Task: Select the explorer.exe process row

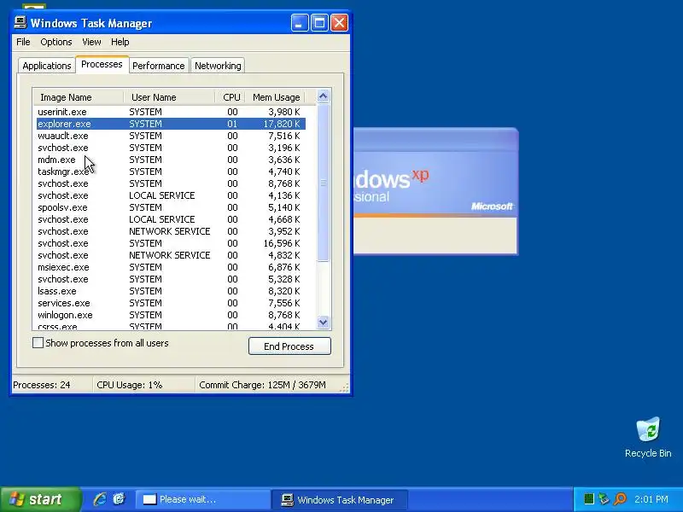Action: [171, 124]
